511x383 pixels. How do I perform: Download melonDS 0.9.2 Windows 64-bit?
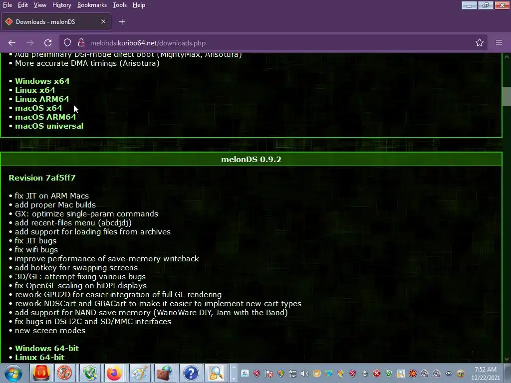pos(47,348)
